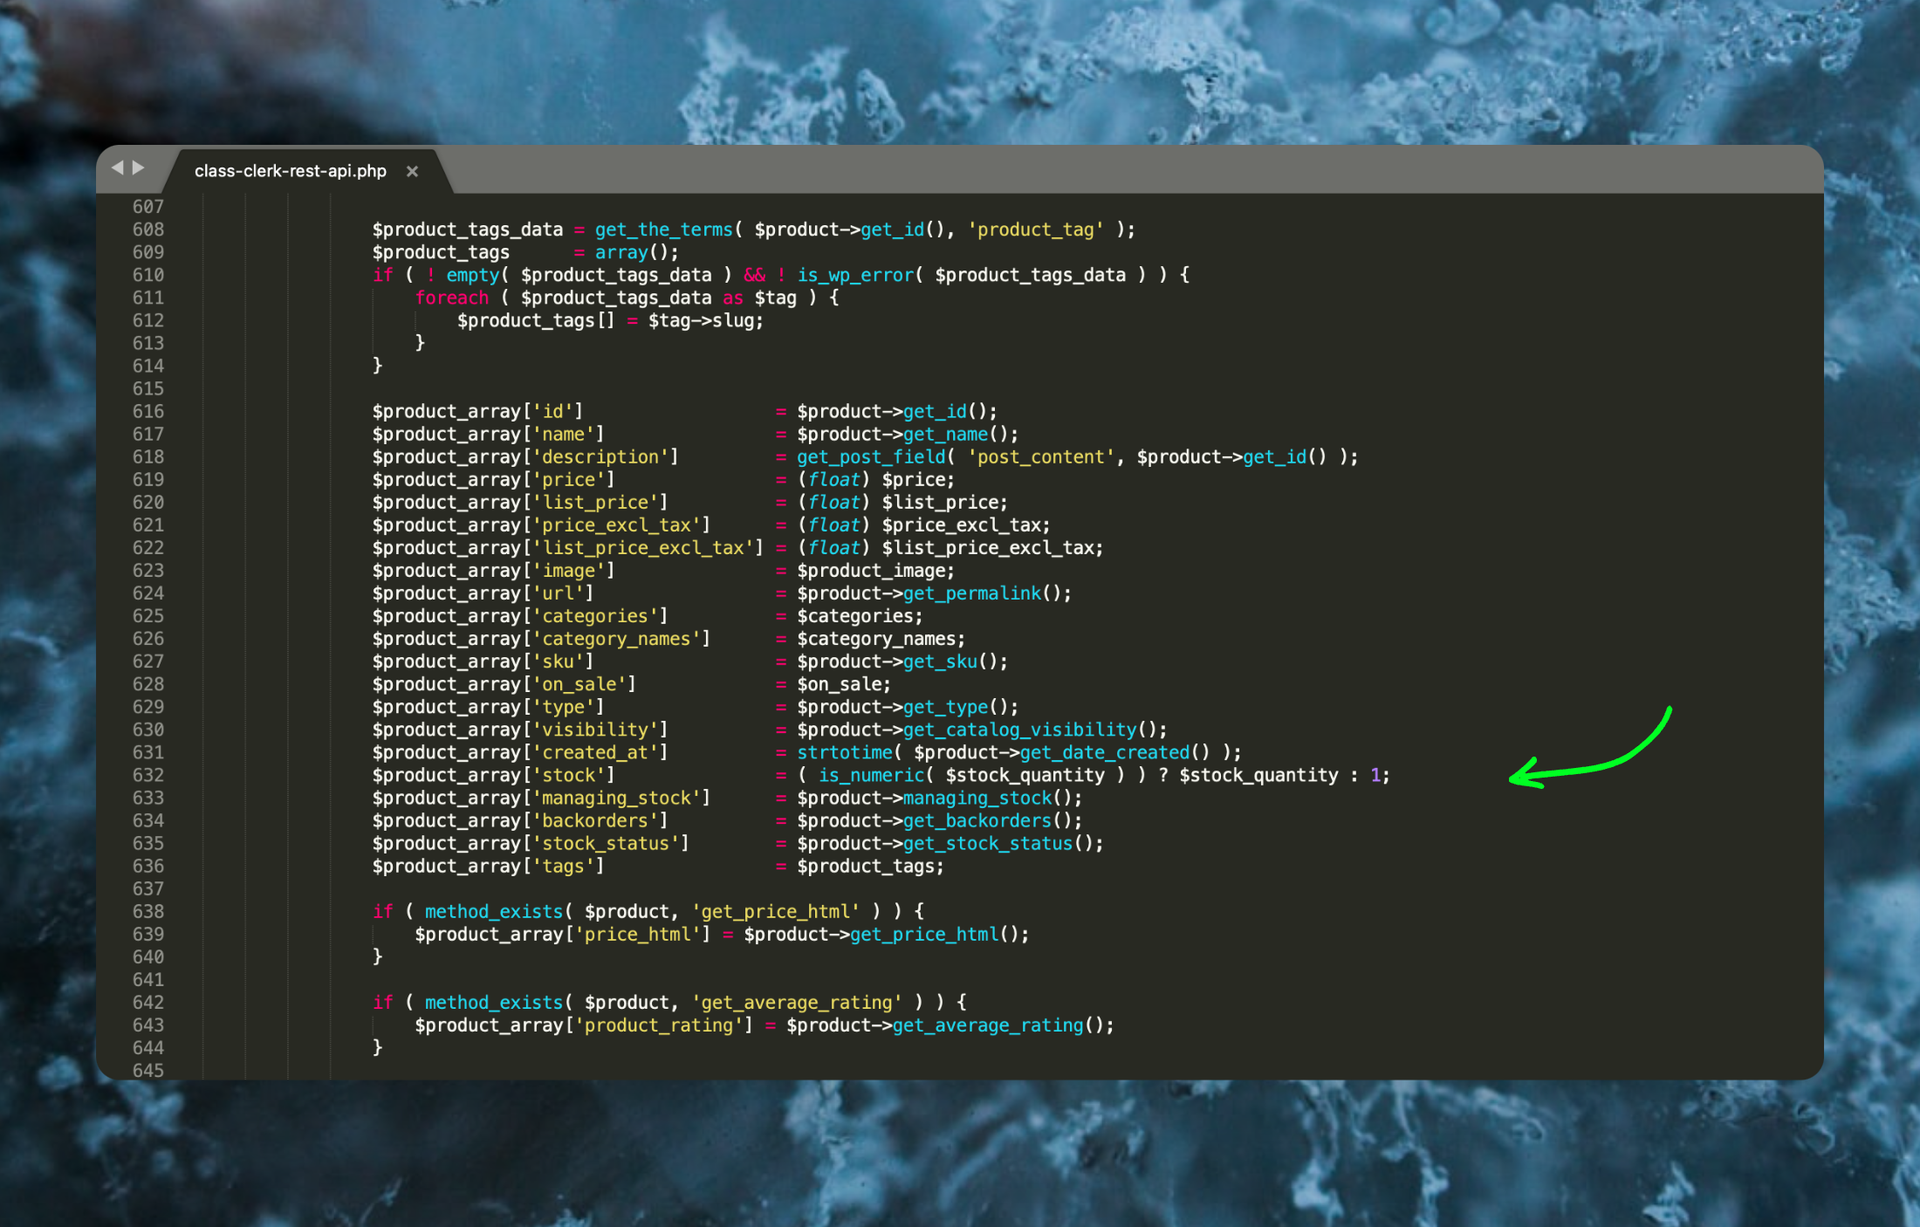Click the strtotime function on line 631
The height and width of the screenshot is (1227, 1920).
tap(844, 752)
